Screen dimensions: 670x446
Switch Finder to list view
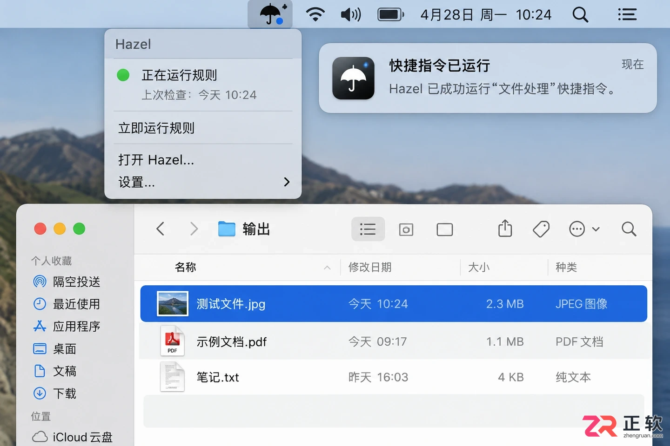[368, 229]
